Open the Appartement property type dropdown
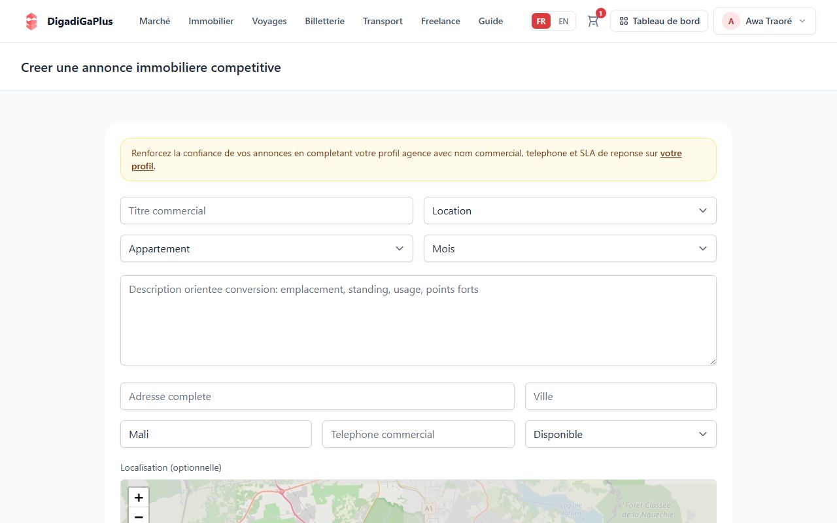837x523 pixels. click(x=267, y=248)
